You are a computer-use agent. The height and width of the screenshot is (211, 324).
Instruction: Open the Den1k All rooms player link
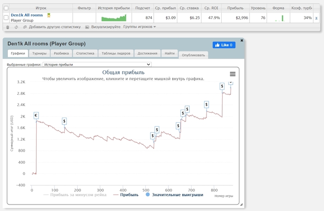[27, 15]
